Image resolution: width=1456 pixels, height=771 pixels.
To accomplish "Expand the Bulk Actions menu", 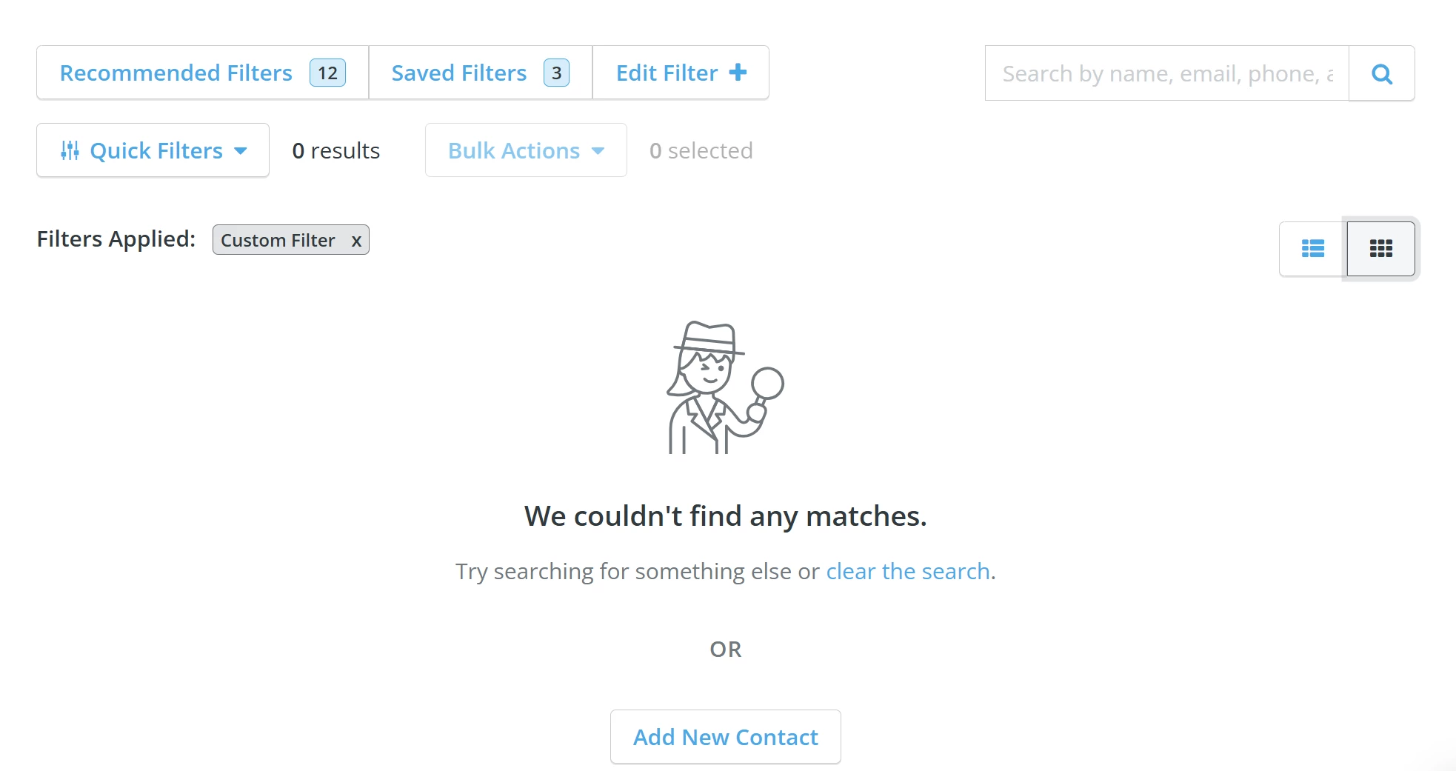I will pos(525,150).
